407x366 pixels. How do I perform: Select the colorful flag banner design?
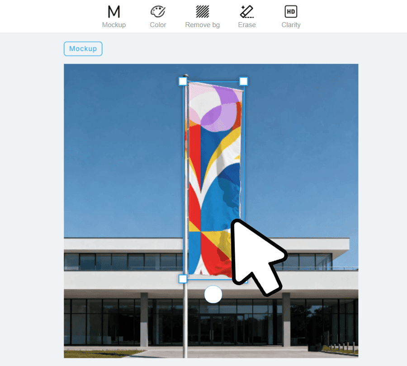point(213,172)
